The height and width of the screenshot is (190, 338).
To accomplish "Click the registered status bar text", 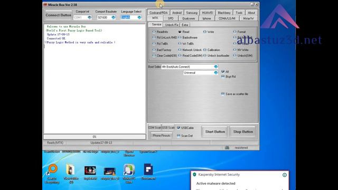I will point(241,148).
